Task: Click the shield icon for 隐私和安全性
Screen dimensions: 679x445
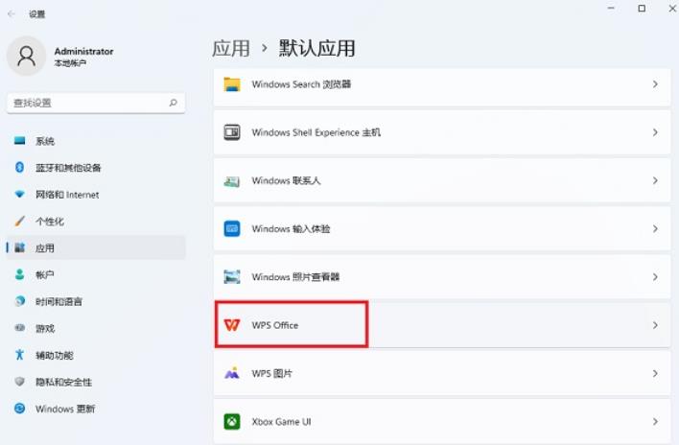Action: tap(19, 382)
